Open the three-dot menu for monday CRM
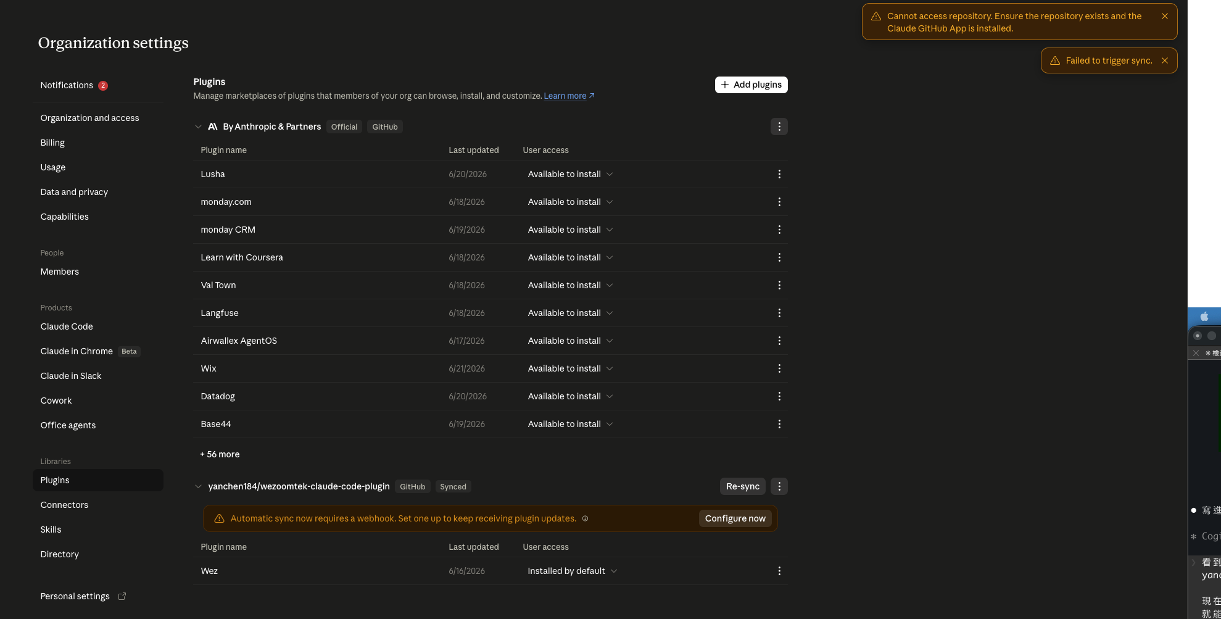Screen dimensions: 1221x619 (x=779, y=230)
